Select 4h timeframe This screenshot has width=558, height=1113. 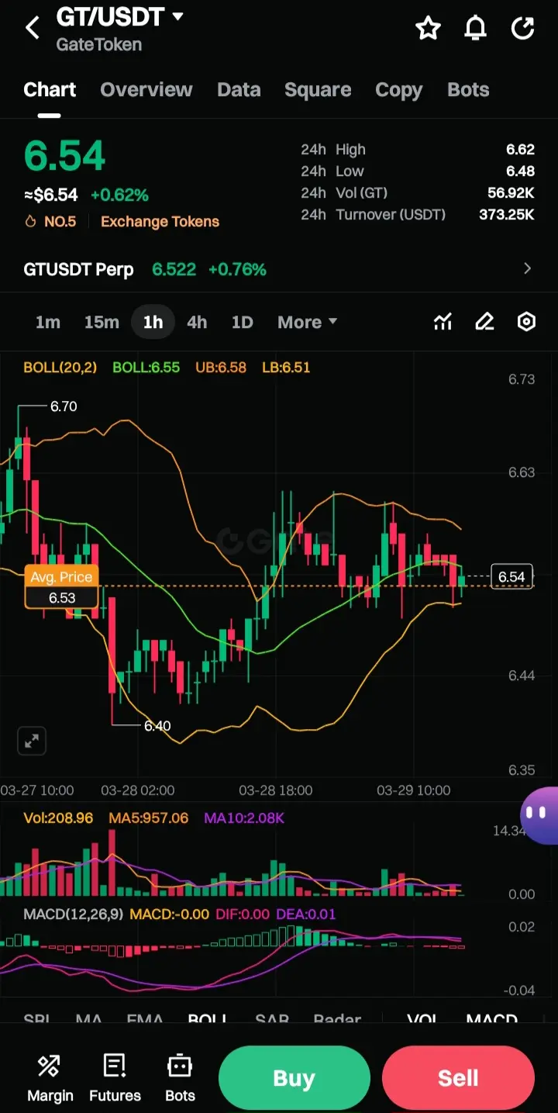coord(197,322)
